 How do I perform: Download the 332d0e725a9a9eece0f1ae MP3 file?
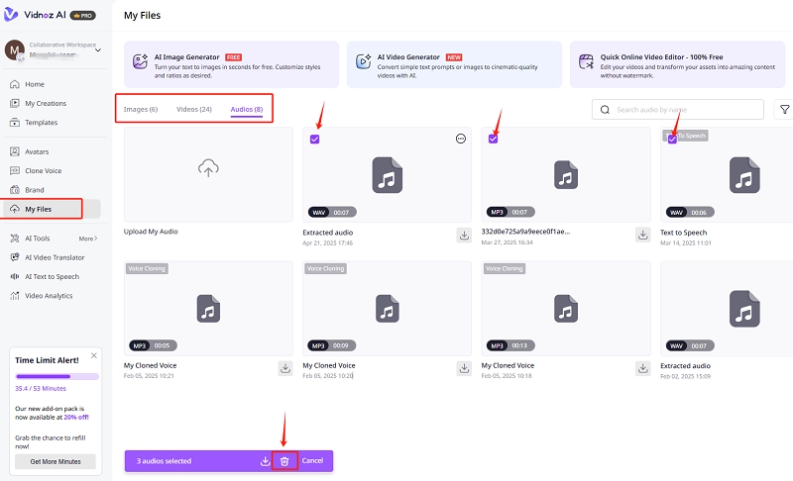tap(641, 235)
